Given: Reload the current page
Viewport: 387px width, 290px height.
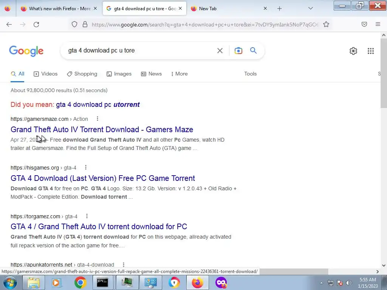Looking at the screenshot, I should point(36,25).
